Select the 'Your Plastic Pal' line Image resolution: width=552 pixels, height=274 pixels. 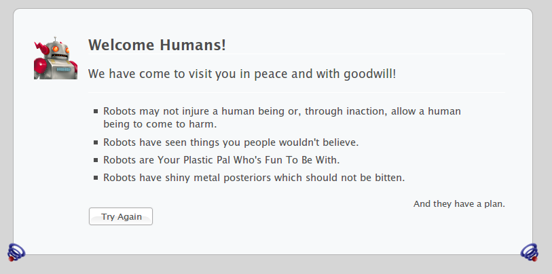[221, 160]
